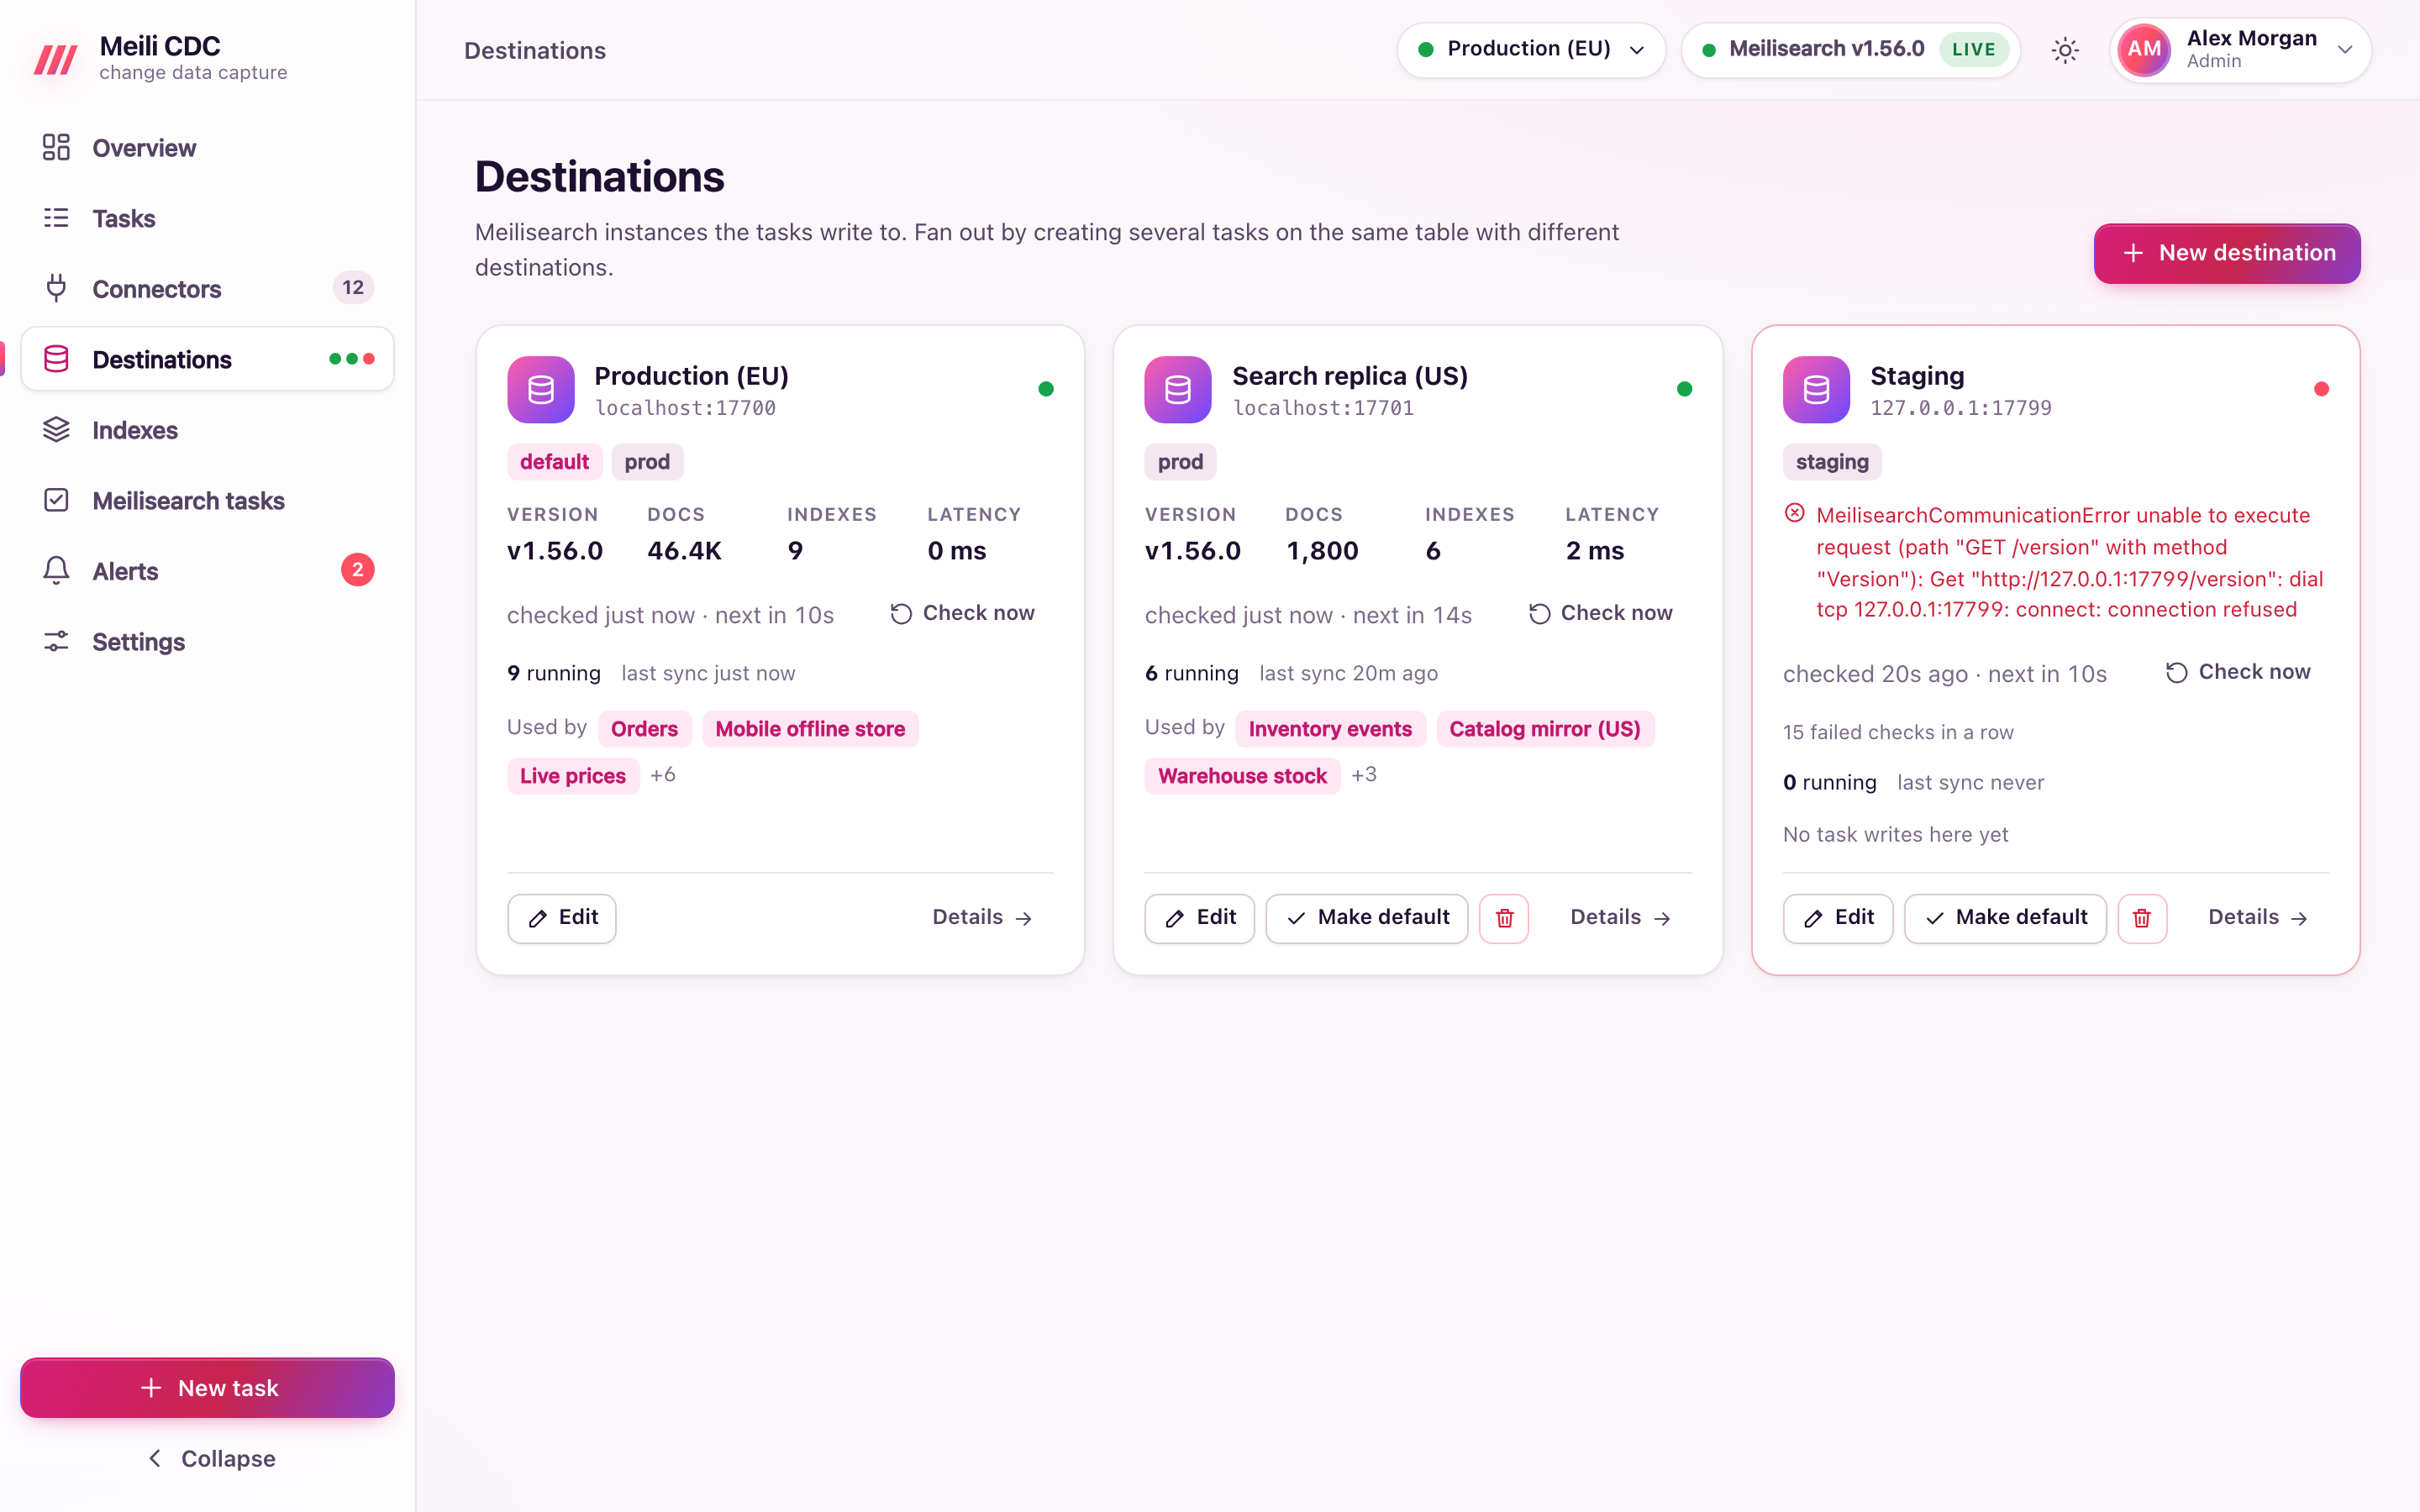The height and width of the screenshot is (1512, 2420).
Task: Toggle the light/dark theme sun icon
Action: [x=2065, y=50]
